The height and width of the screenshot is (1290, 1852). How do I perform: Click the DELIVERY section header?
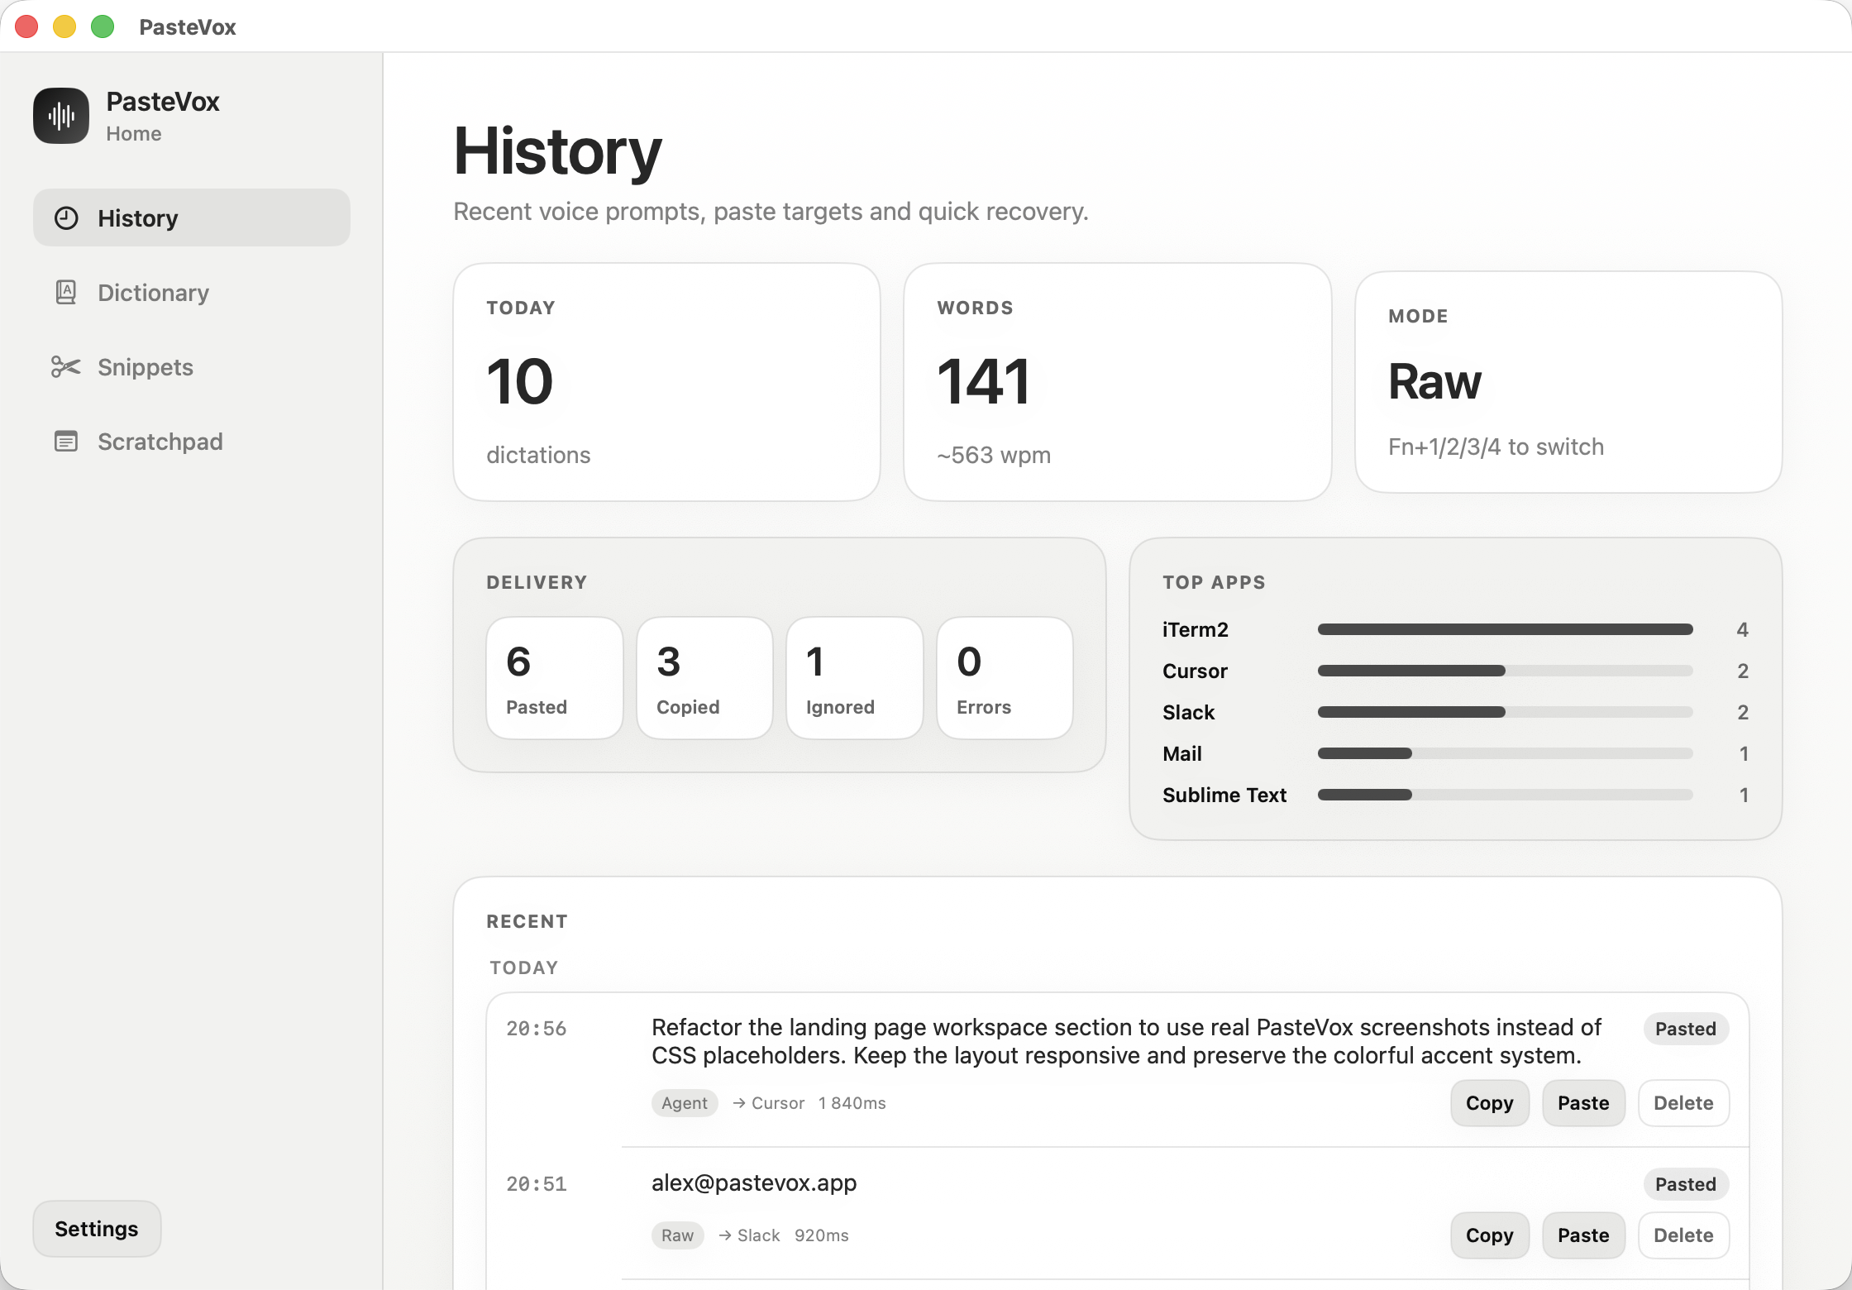click(x=537, y=582)
